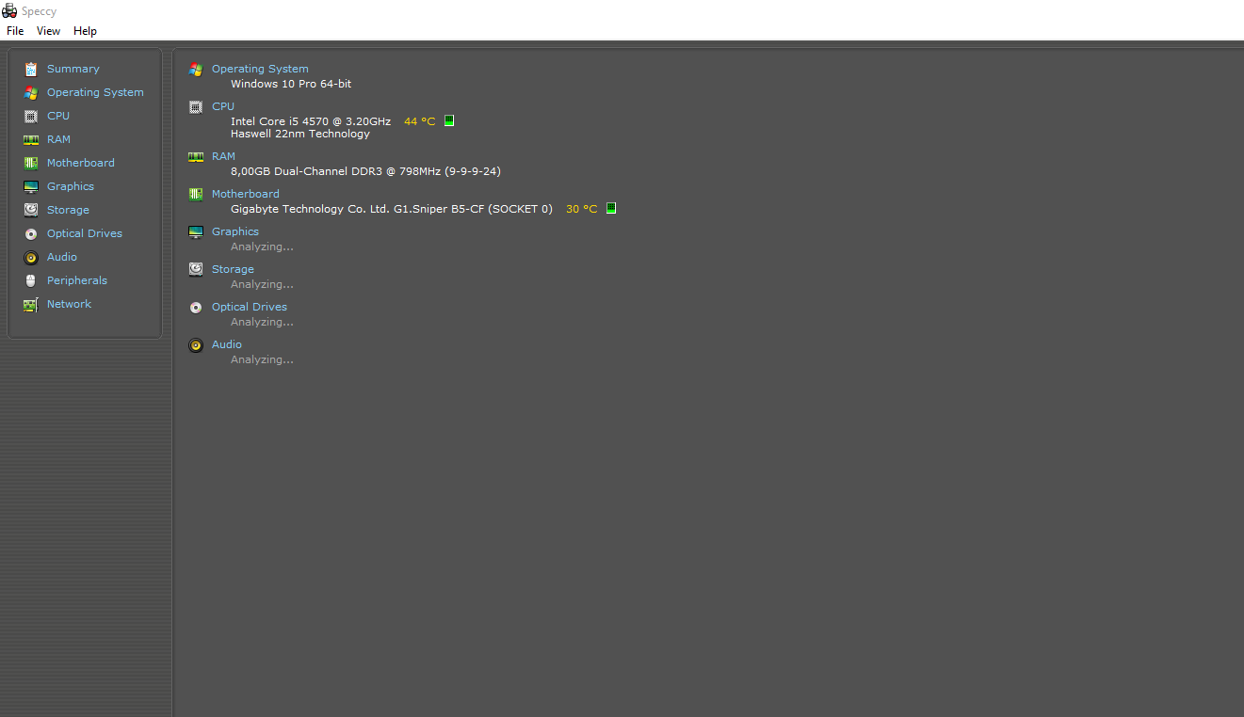Click the 30 °C motherboard temperature value

coord(581,209)
